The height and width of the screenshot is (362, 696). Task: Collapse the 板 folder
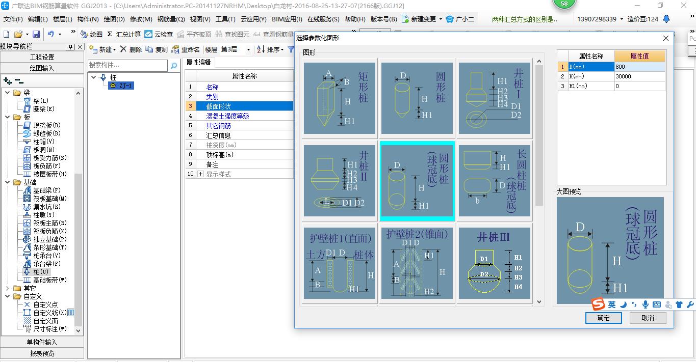tap(8, 117)
